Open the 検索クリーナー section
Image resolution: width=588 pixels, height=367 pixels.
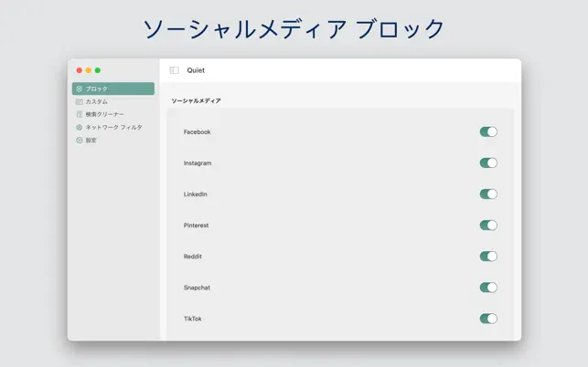[x=113, y=114]
